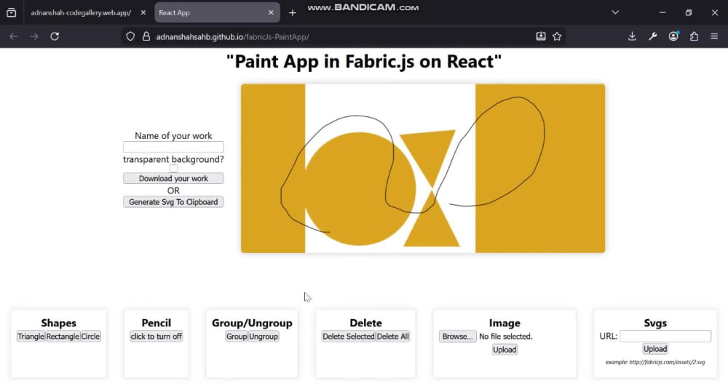The image size is (728, 386).
Task: Add a Circle shape
Action: [90, 337]
